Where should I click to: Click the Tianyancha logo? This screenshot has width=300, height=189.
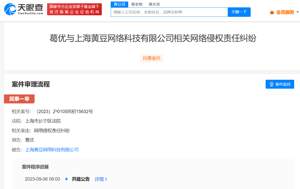tap(23, 9)
